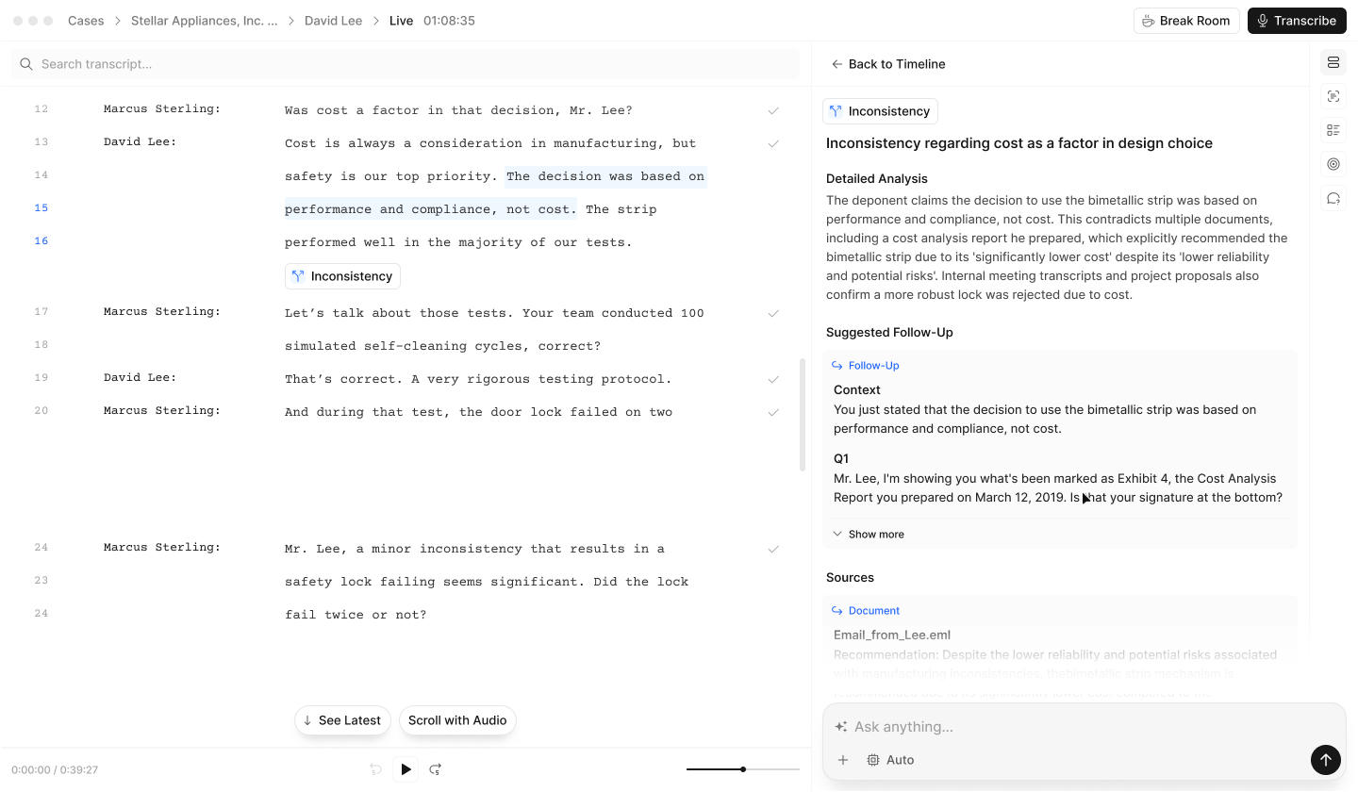Click the Inconsistency badge in analysis panel
Image resolution: width=1358 pixels, height=792 pixels.
tap(880, 111)
